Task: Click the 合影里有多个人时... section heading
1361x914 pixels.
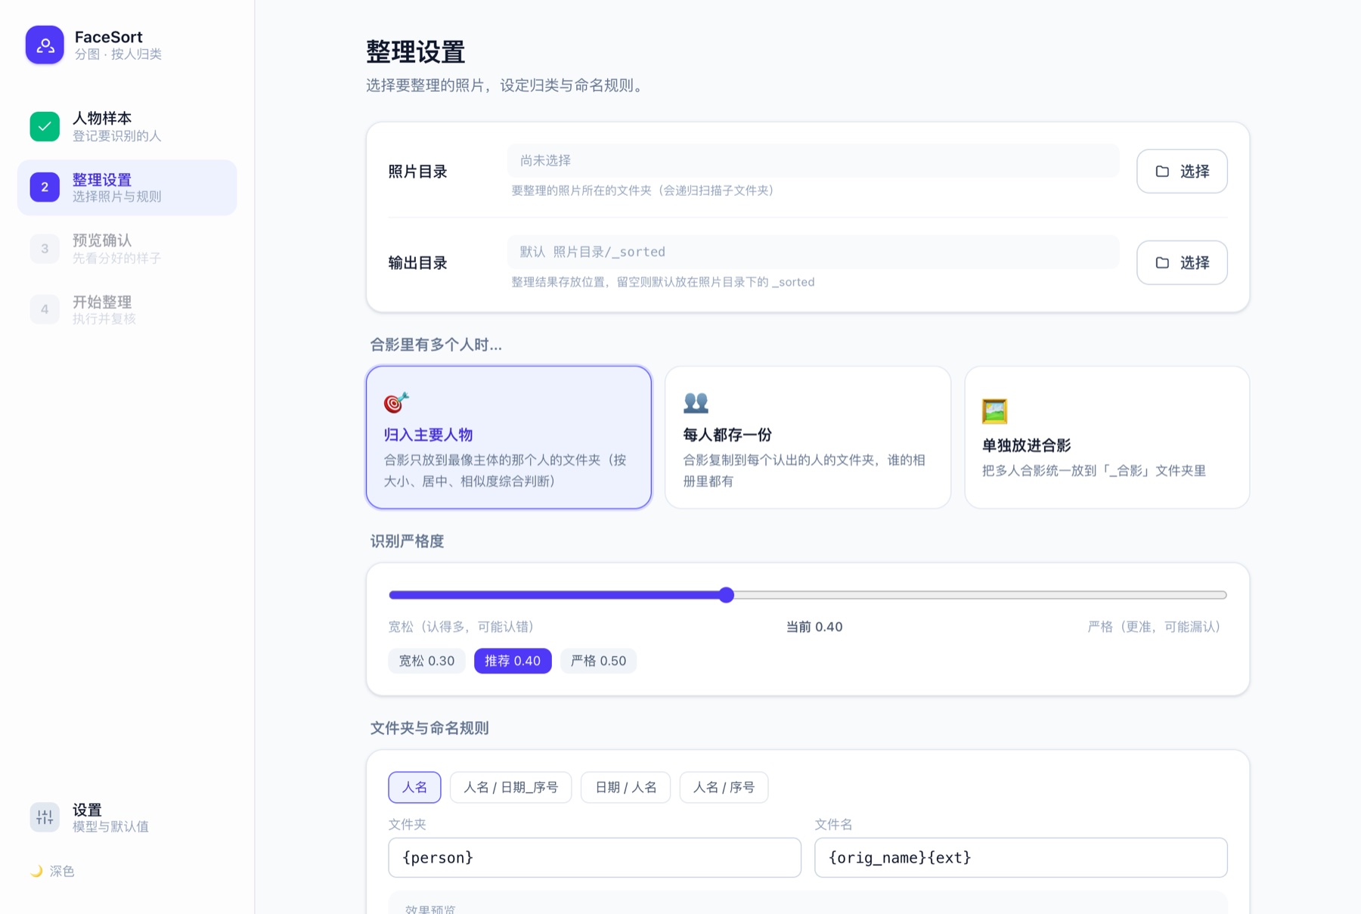Action: (x=436, y=345)
